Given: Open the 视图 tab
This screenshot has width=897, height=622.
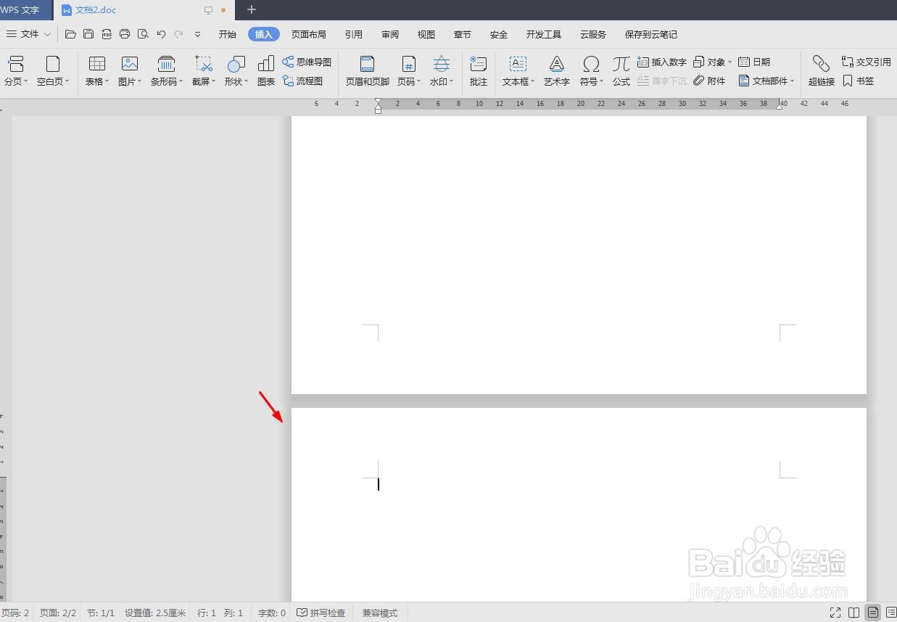Looking at the screenshot, I should pyautogui.click(x=426, y=34).
